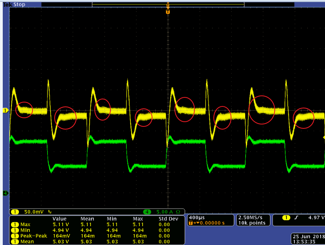325x245 pixels.
Task: Select the channel 1 badge next to 50.0mV
Action: pos(15,212)
